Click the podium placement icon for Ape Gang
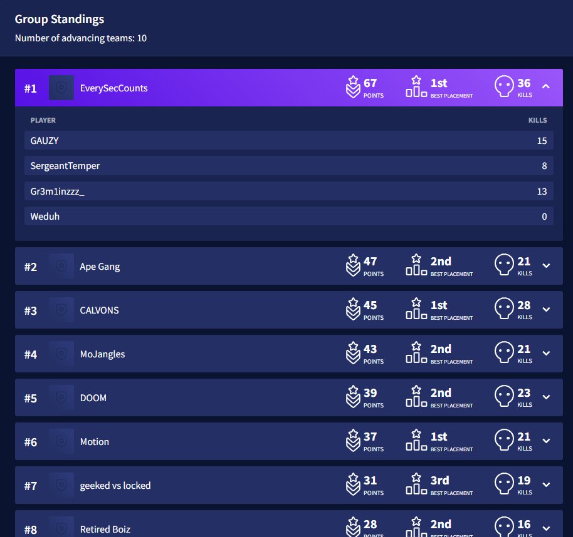The image size is (573, 537). point(416,265)
